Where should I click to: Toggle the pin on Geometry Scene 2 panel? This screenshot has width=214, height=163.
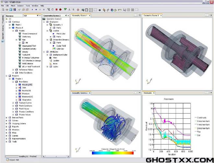(x=66, y=16)
